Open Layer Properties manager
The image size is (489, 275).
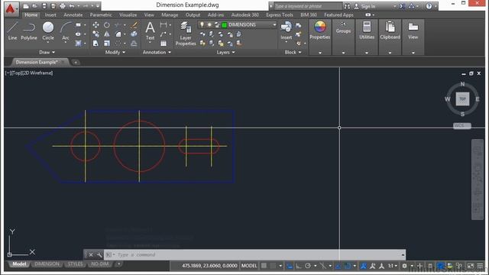[x=186, y=34]
